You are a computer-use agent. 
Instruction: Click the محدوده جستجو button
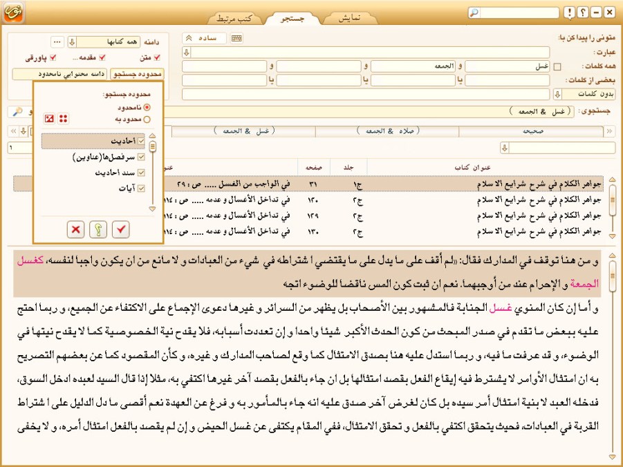pyautogui.click(x=137, y=74)
